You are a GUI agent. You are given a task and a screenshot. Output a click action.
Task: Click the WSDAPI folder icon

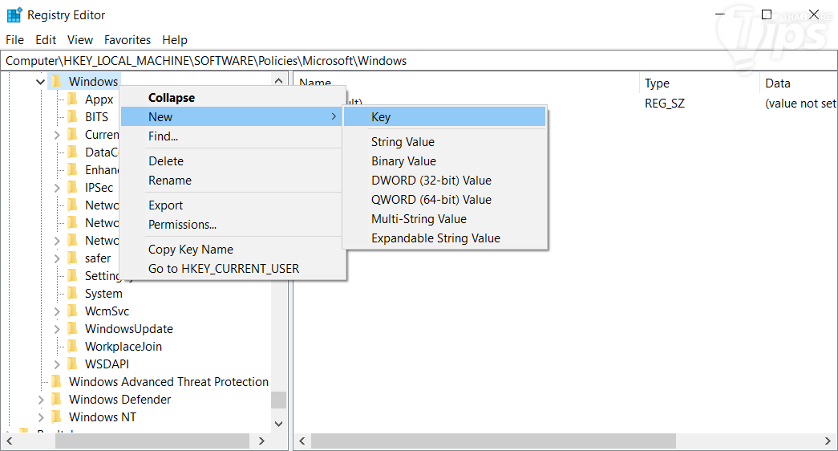(73, 364)
